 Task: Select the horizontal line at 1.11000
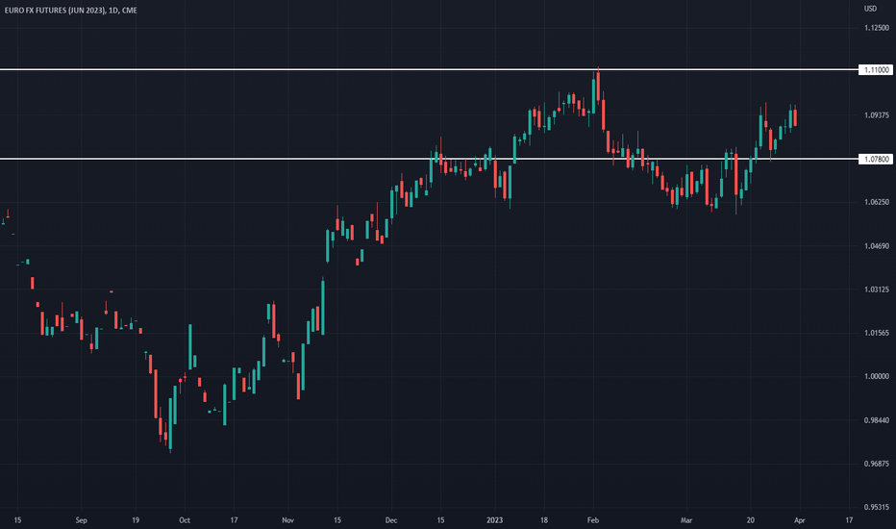point(429,70)
